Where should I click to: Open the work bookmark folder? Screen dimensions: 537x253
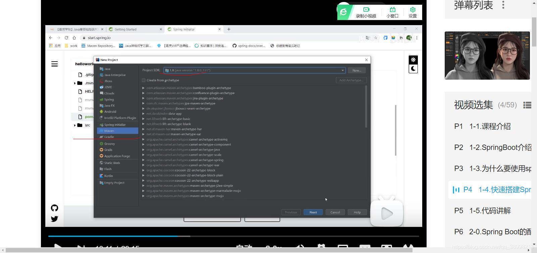tap(71, 46)
